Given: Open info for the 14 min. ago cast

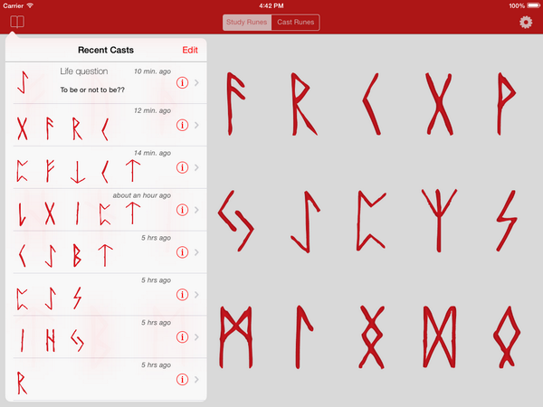Looking at the screenshot, I should [182, 167].
